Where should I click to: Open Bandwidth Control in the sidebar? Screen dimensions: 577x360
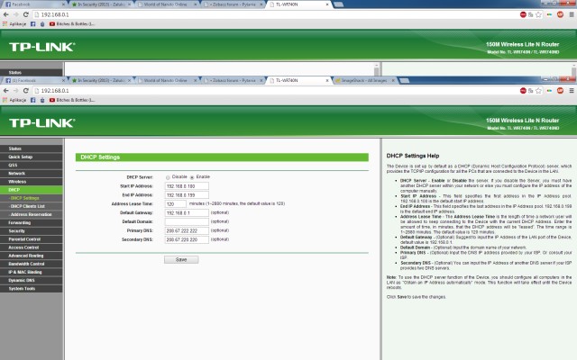click(x=32, y=264)
